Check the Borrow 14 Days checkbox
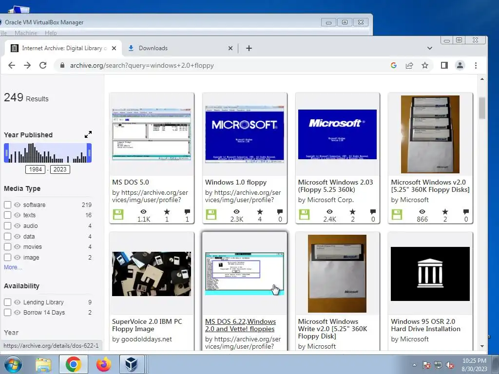This screenshot has width=499, height=374. 8,313
